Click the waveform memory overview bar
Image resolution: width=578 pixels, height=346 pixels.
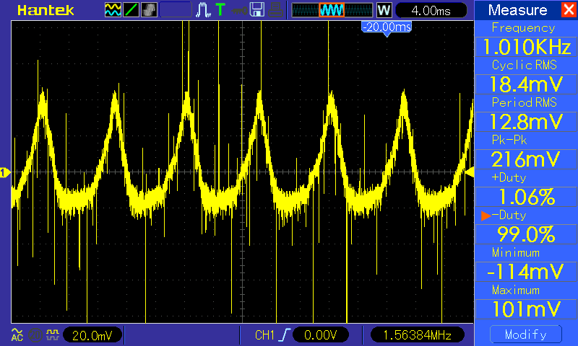[332, 10]
